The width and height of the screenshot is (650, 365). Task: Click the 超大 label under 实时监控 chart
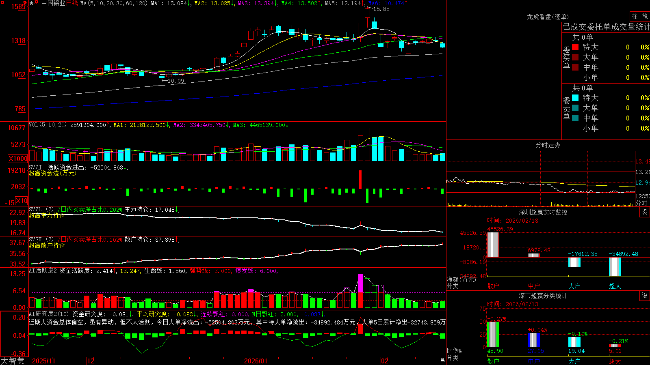pyautogui.click(x=615, y=286)
